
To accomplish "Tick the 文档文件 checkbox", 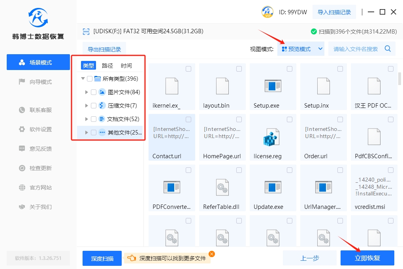I will point(94,119).
